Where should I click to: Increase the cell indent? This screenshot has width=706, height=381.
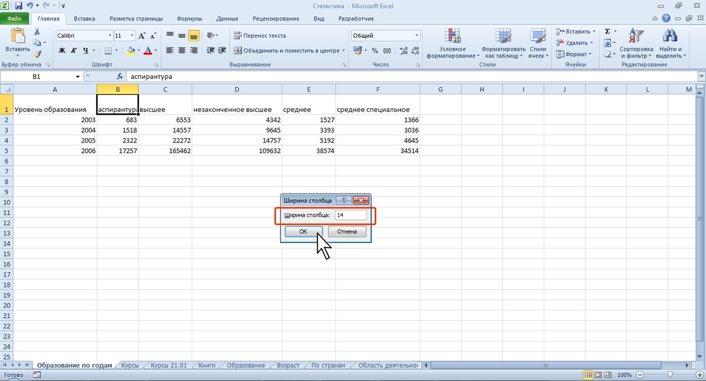tap(223, 51)
